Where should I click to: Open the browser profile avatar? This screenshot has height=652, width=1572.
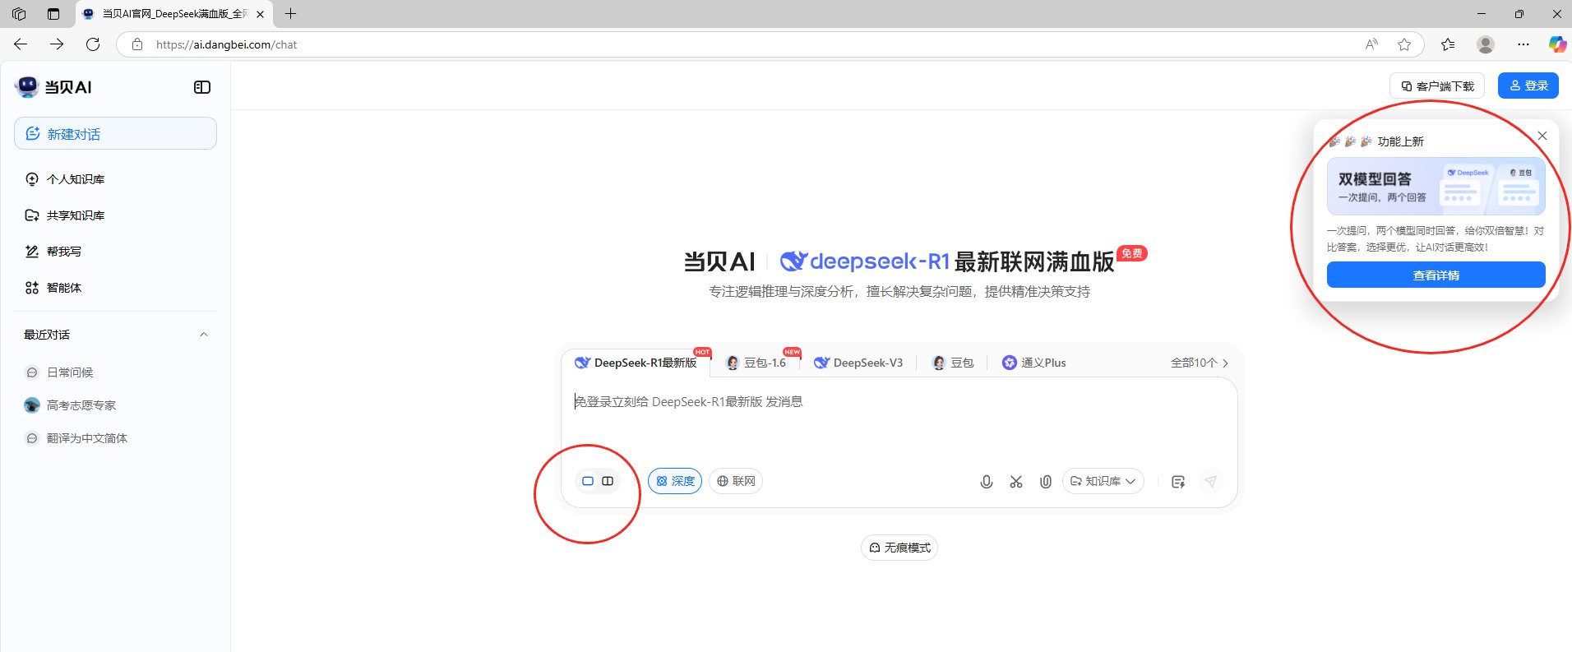click(x=1485, y=44)
